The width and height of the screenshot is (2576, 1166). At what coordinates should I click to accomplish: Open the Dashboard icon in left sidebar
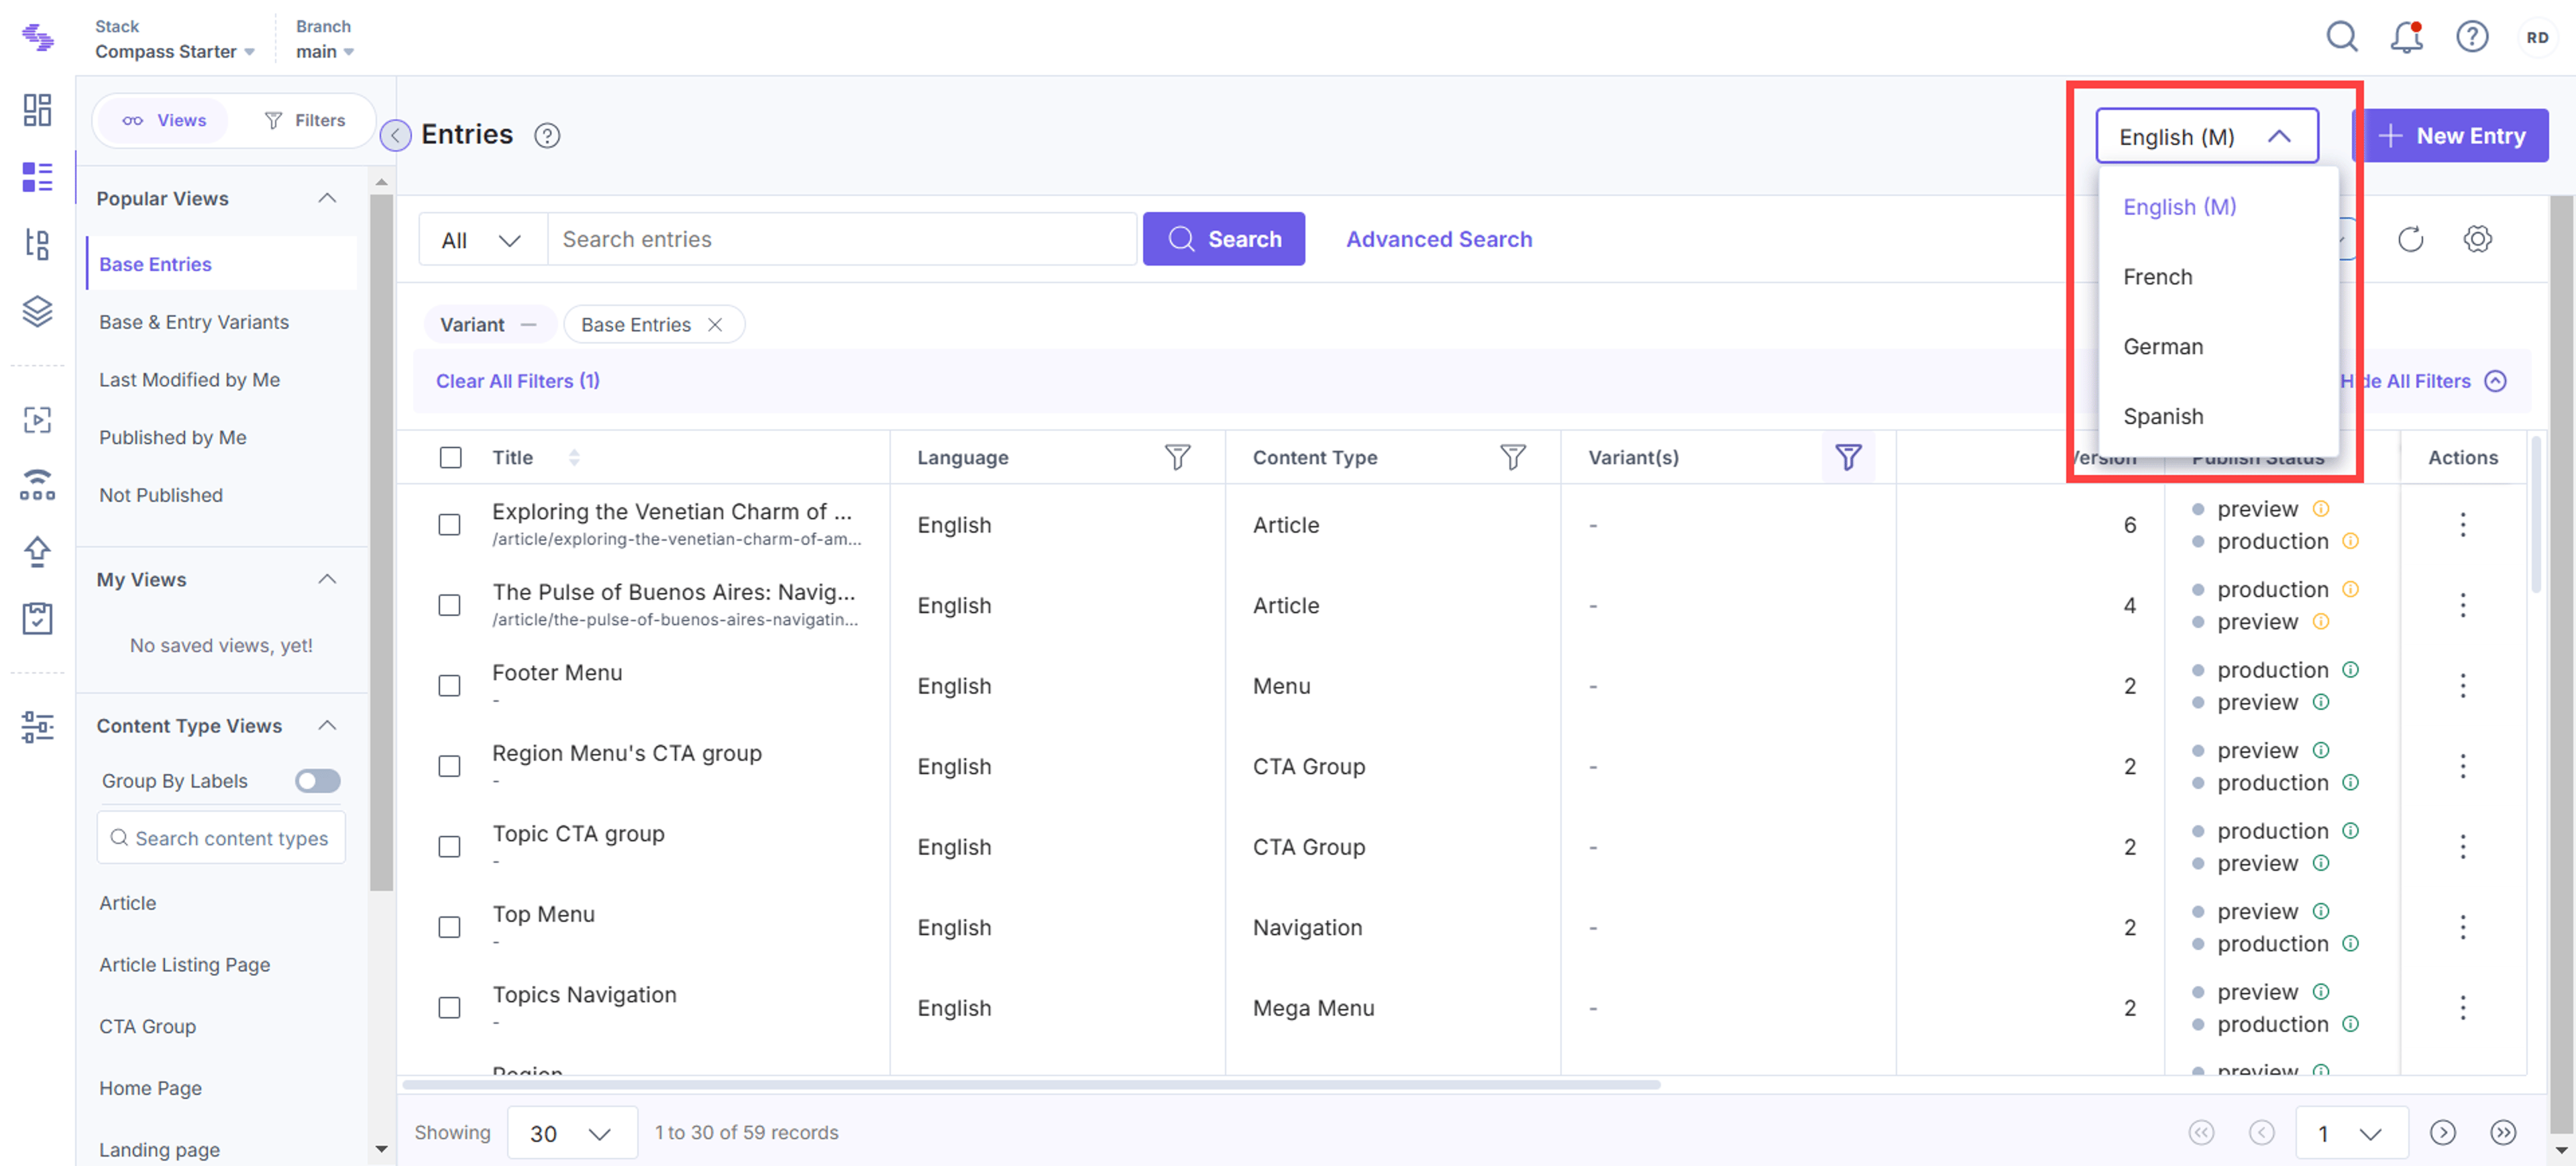click(37, 110)
